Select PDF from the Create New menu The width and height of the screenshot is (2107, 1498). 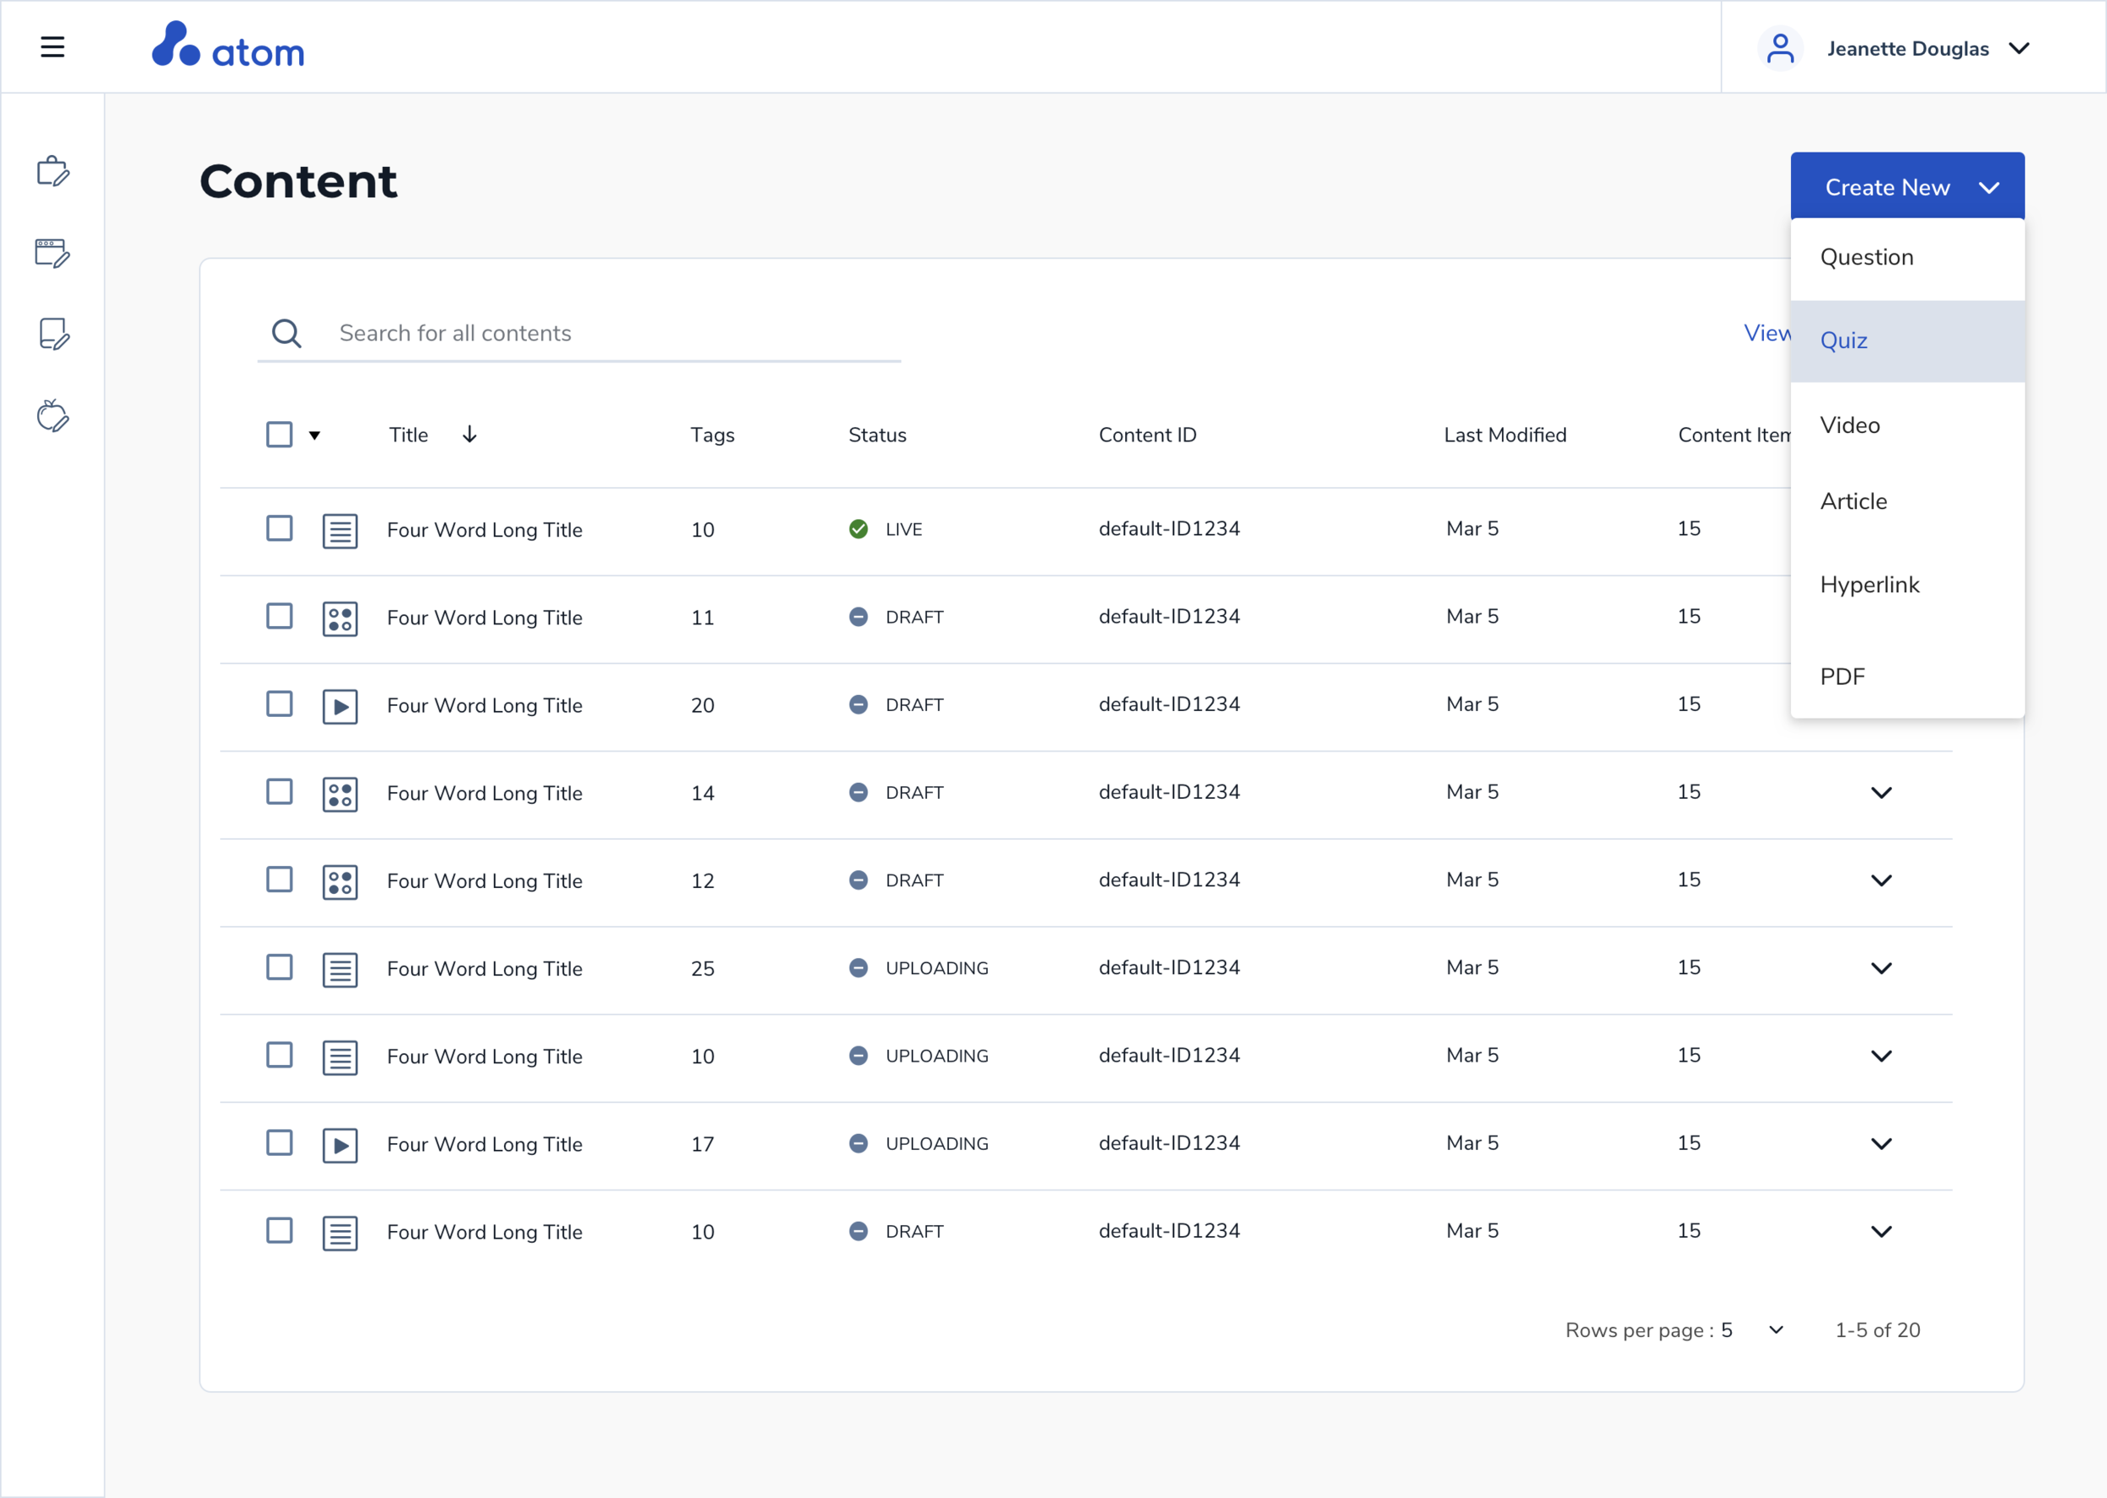[x=1906, y=677]
